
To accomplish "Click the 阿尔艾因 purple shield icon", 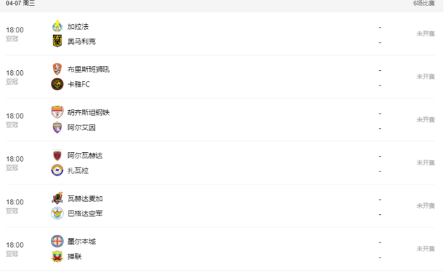I will click(57, 127).
